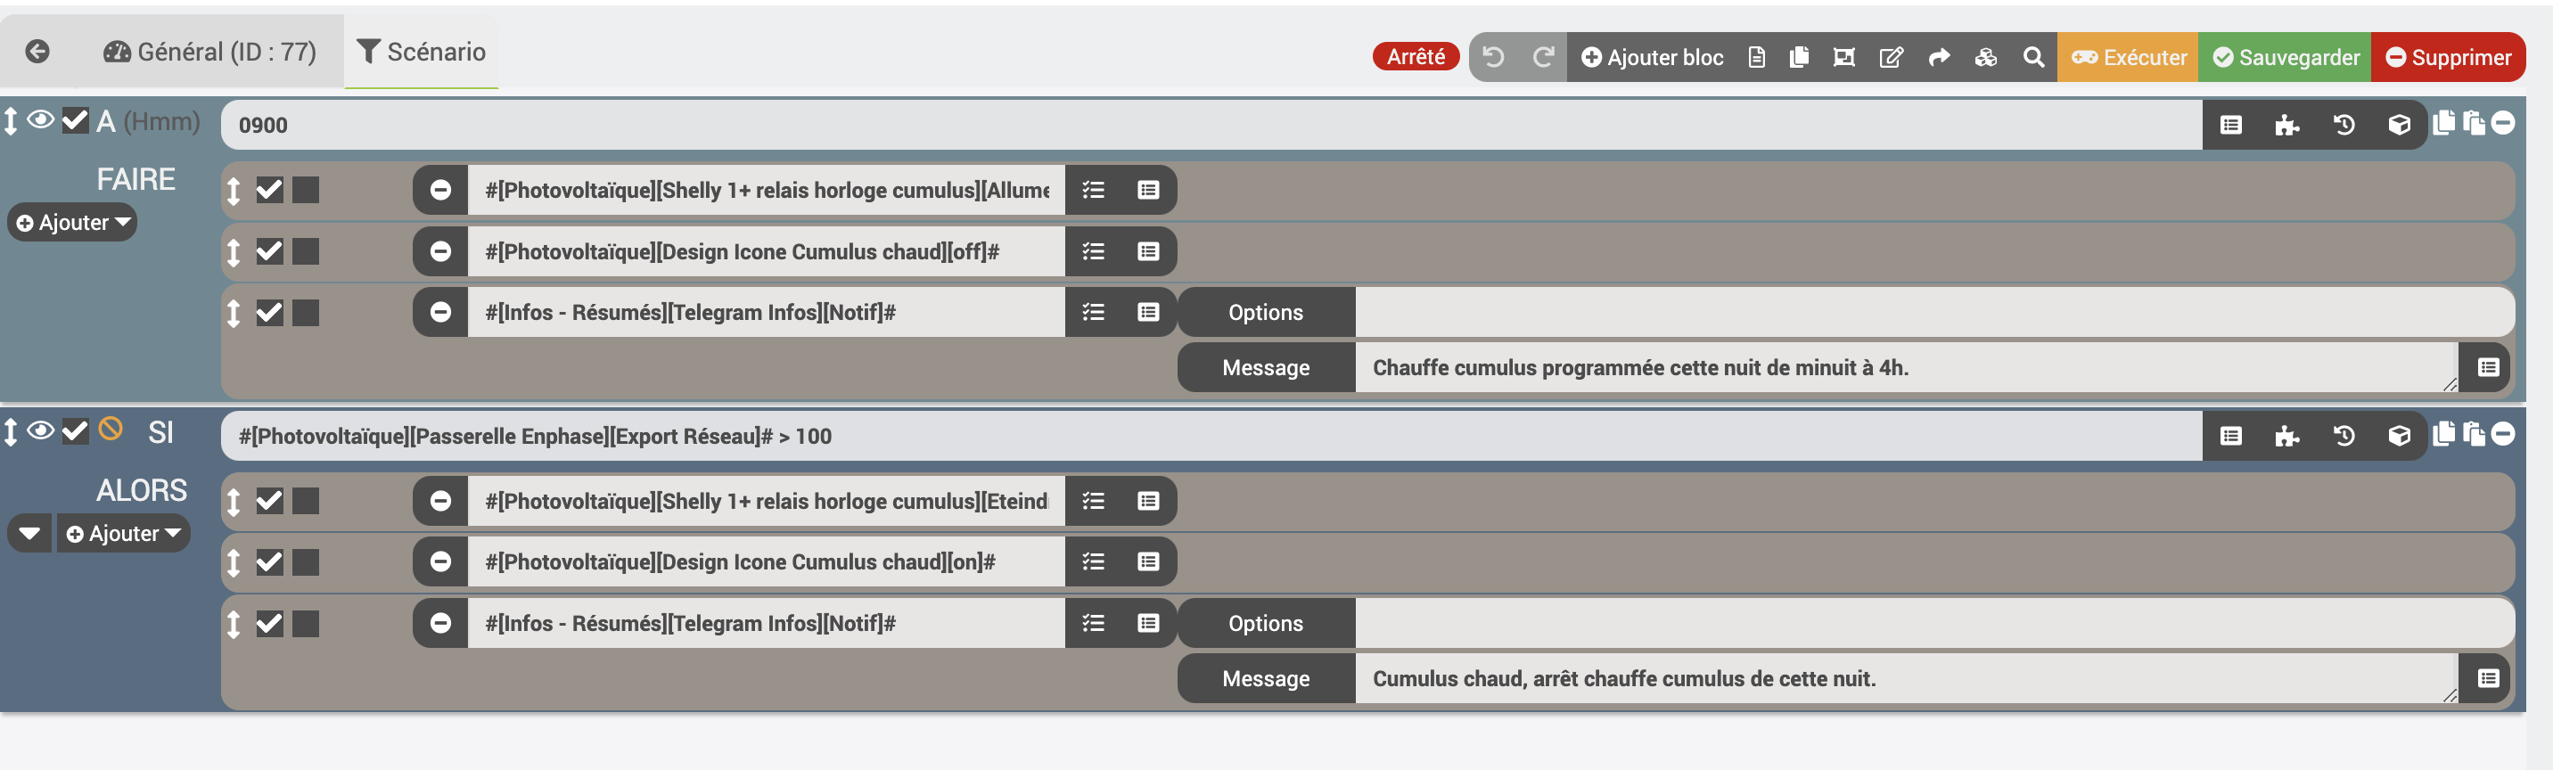
Task: Click the undo arrow in scenario toolbar
Action: (1493, 57)
